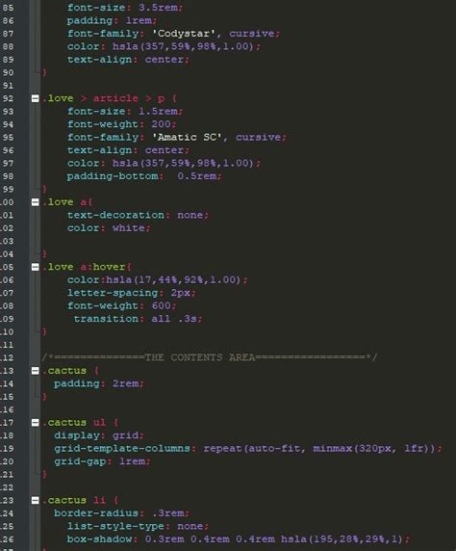Click closing brace on line 104
This screenshot has height=551, width=456.
(44, 253)
